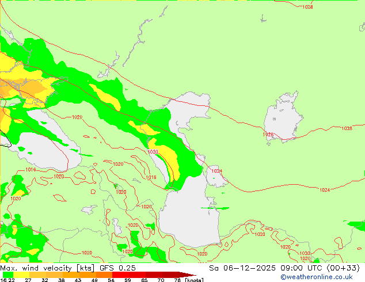
Task: Click the '[knots]' unit label in legend
Action: pyautogui.click(x=194, y=280)
